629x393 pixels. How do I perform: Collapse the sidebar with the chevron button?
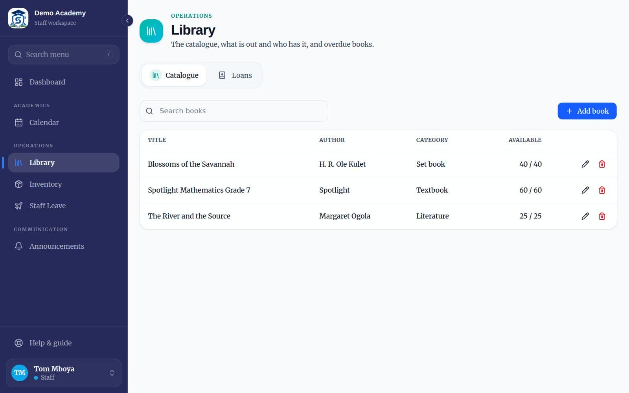point(127,20)
